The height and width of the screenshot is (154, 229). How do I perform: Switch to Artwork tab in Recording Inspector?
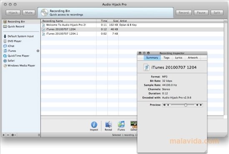tap(193, 58)
